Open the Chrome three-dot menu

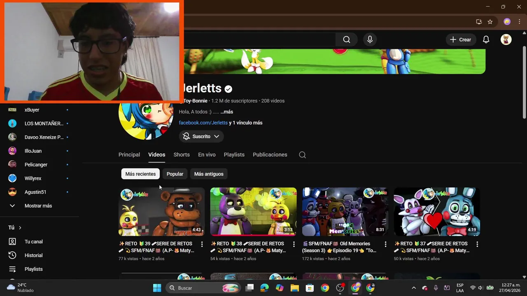519,22
